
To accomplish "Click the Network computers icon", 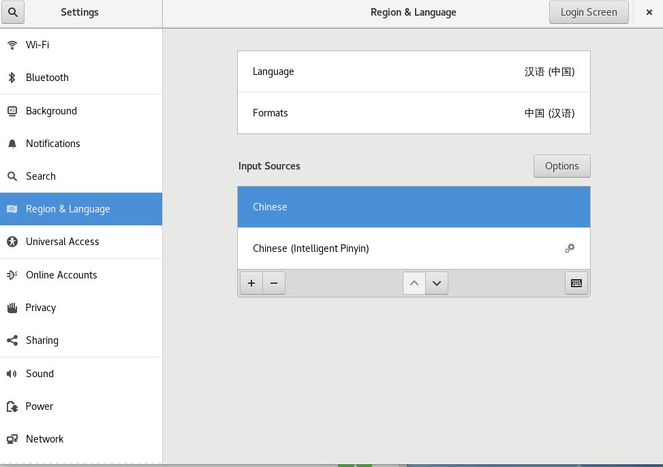I will coord(12,439).
